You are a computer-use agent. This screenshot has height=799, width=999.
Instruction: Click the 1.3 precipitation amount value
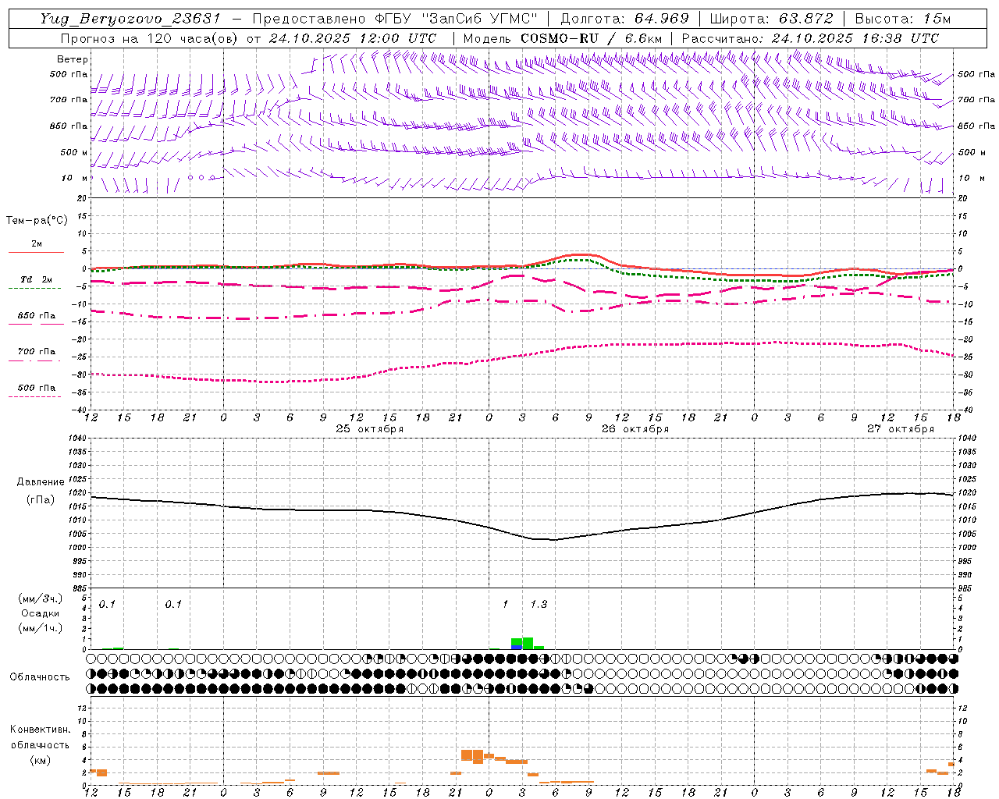point(539,604)
